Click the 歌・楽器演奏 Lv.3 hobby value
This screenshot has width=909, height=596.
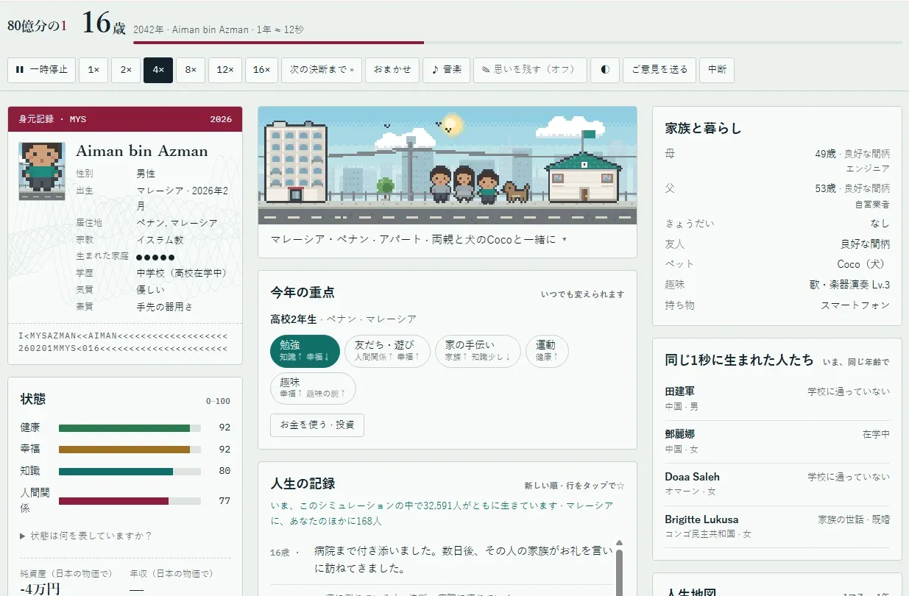pos(849,285)
